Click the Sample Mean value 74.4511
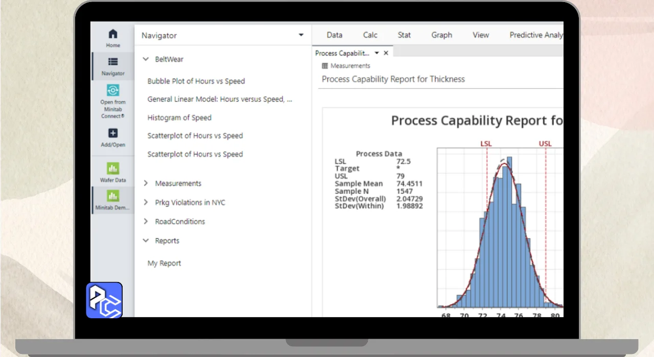This screenshot has width=654, height=357. 409,184
